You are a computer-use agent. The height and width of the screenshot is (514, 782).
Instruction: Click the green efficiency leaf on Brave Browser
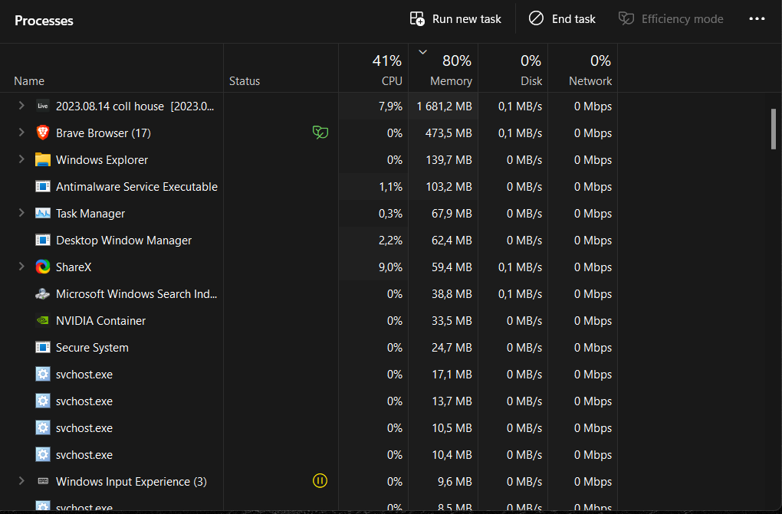tap(320, 132)
